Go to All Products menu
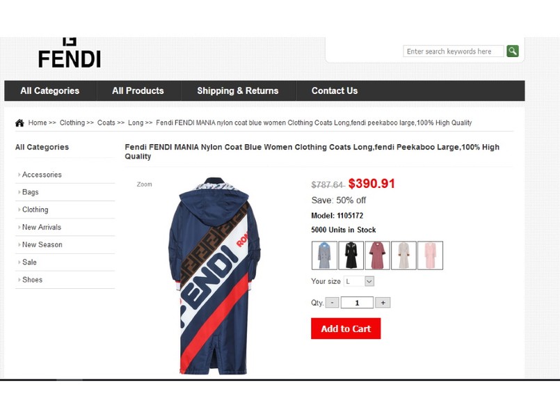Viewport: 560px width, 419px height. pyautogui.click(x=138, y=90)
